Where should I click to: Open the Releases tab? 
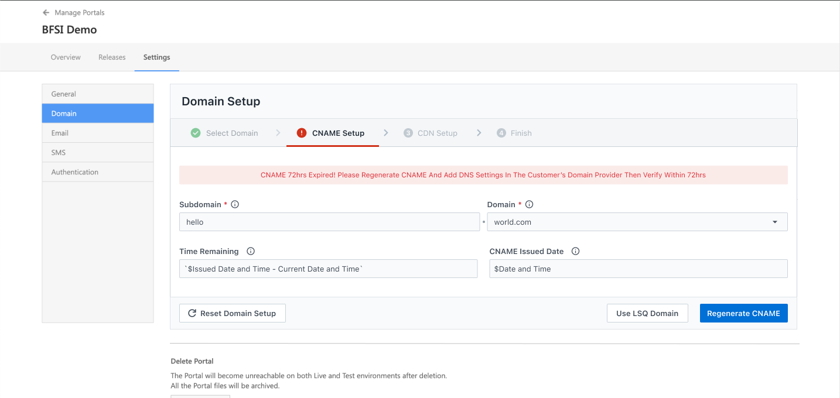tap(112, 57)
